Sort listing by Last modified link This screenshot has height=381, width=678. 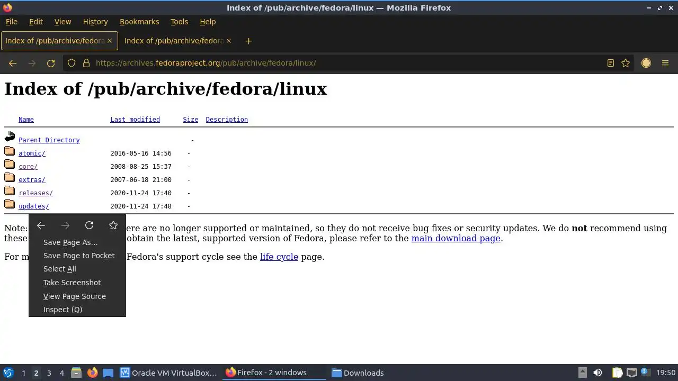pyautogui.click(x=135, y=120)
